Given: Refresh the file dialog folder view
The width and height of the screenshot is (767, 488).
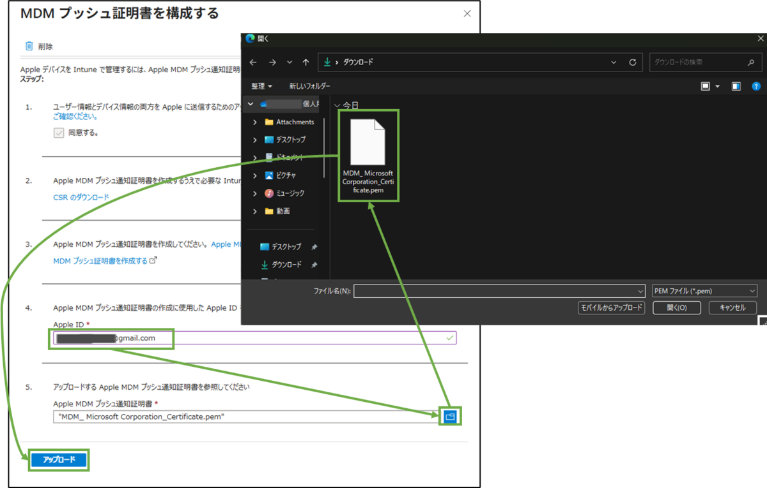Looking at the screenshot, I should pyautogui.click(x=632, y=63).
